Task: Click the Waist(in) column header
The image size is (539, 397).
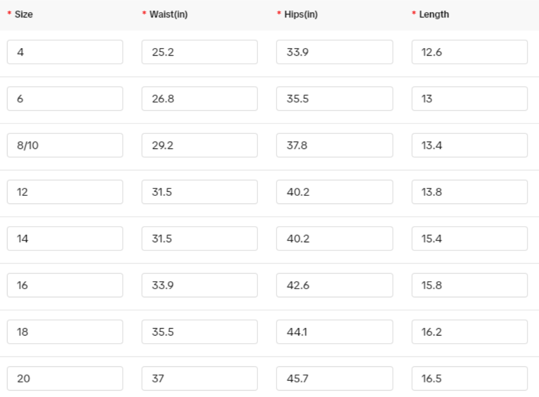Action: click(168, 14)
